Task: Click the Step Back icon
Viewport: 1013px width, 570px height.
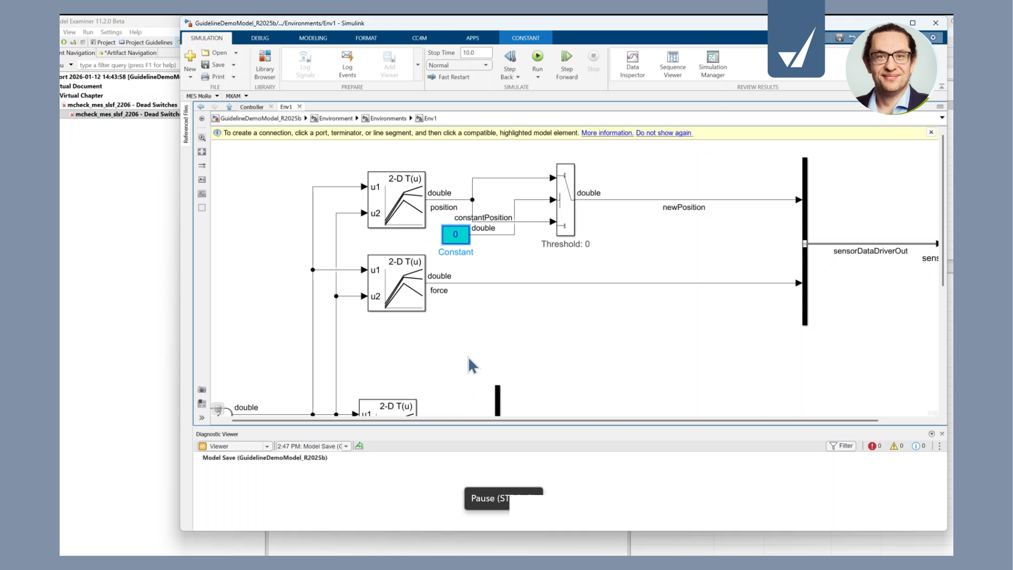Action: [510, 56]
